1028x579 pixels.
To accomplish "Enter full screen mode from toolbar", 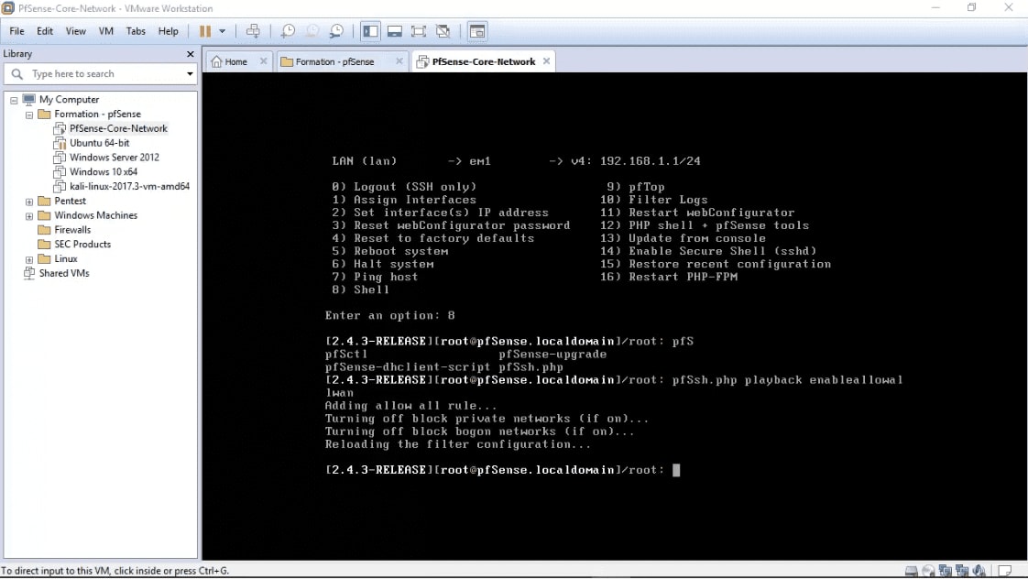I will coord(419,31).
